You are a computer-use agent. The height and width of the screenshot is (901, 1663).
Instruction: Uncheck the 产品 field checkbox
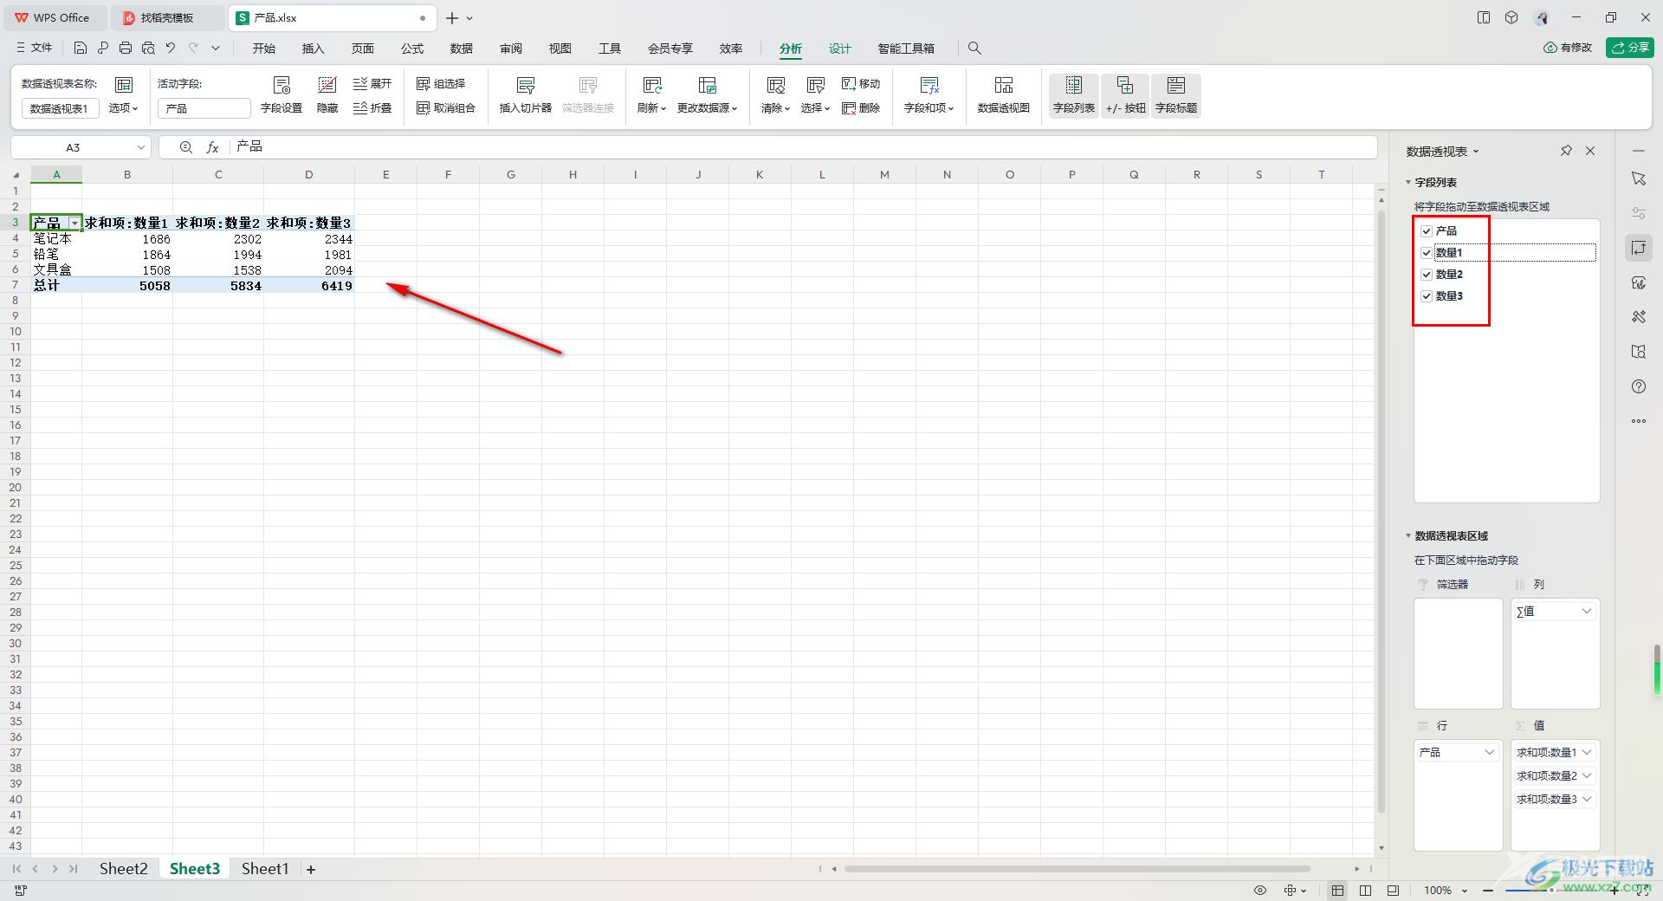click(1427, 231)
